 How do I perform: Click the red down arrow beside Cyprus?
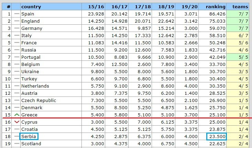[17, 122]
